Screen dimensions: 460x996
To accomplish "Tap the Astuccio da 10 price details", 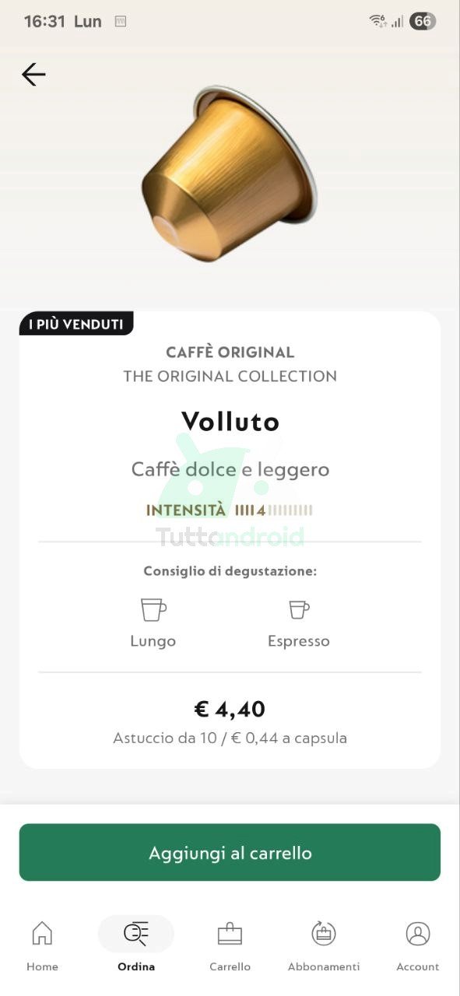I will pyautogui.click(x=230, y=738).
